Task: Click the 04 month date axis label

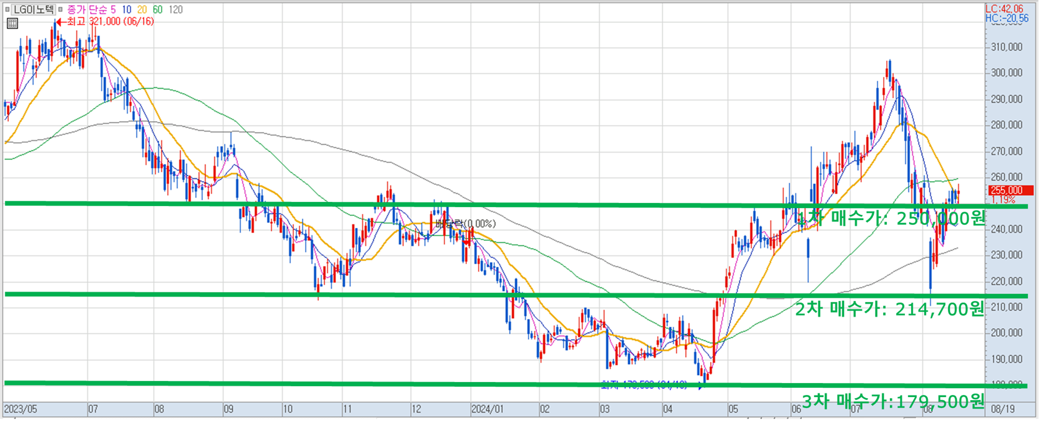Action: (668, 410)
